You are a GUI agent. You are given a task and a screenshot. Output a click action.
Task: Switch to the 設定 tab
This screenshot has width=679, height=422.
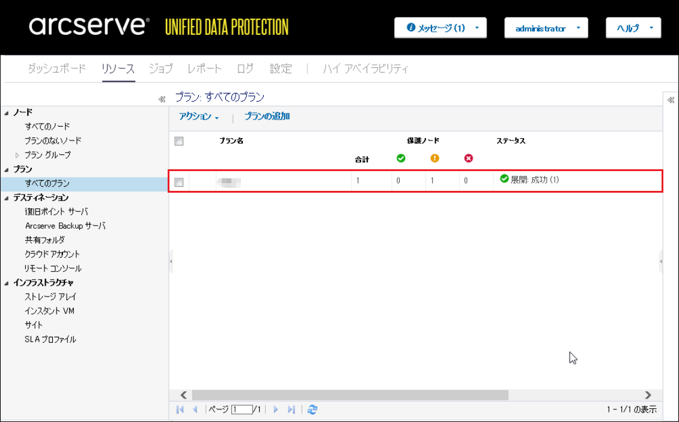point(281,68)
